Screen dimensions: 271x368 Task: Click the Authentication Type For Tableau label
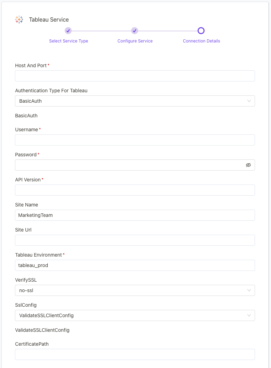(x=51, y=91)
